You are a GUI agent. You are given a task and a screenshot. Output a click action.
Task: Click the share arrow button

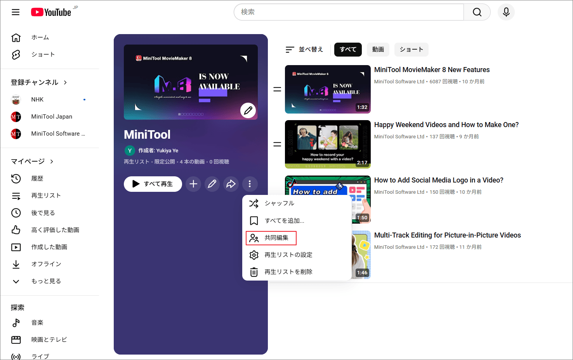coord(231,184)
